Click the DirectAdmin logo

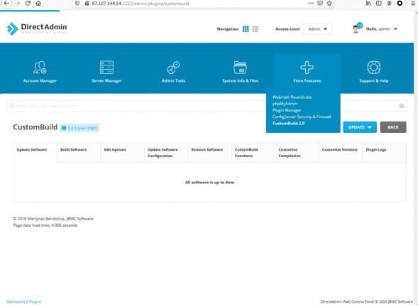[37, 28]
